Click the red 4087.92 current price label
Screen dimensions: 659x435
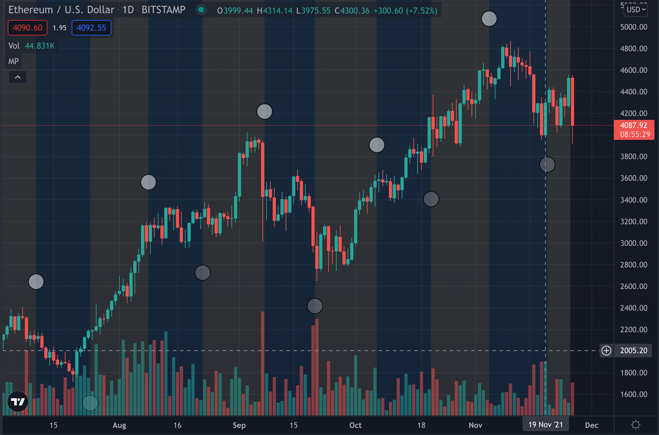point(634,130)
